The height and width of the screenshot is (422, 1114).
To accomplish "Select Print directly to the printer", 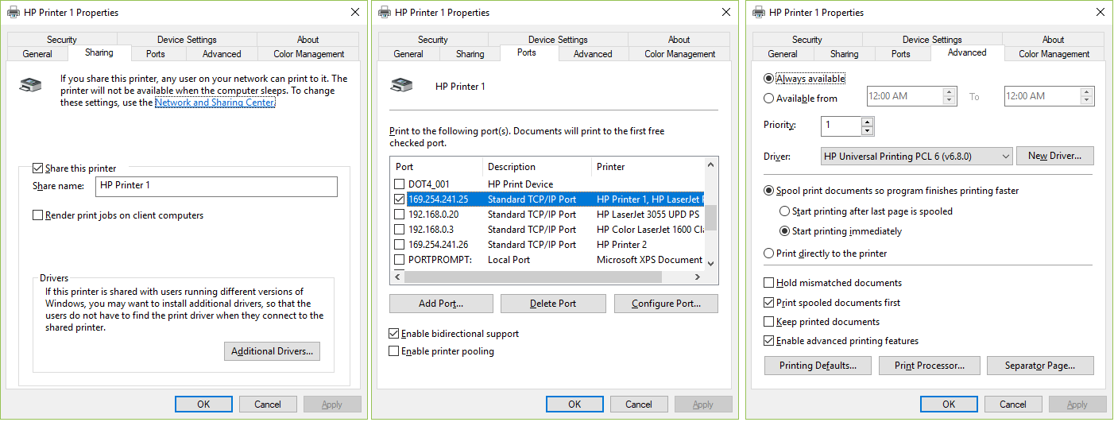I will click(x=768, y=254).
